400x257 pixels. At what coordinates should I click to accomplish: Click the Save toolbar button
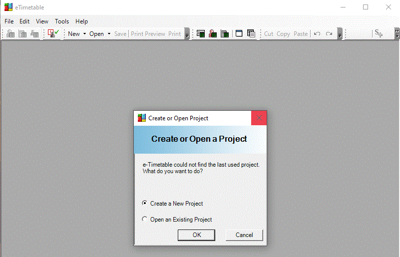(120, 33)
